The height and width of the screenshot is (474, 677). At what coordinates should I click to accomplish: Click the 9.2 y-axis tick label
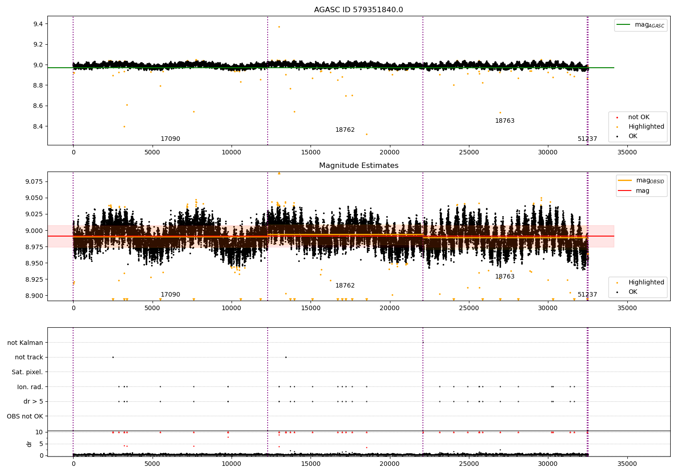point(37,44)
